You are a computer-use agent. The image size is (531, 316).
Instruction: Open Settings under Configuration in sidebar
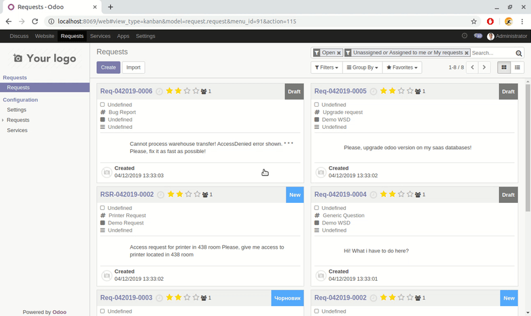[x=16, y=110]
